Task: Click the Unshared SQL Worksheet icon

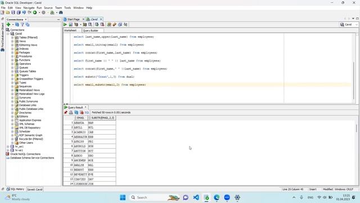Action: click(109, 24)
